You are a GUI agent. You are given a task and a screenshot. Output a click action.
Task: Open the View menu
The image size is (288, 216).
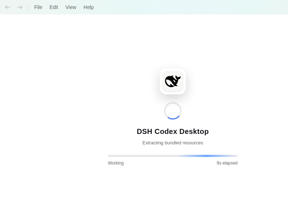coord(71,7)
